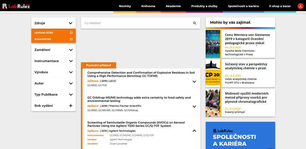This screenshot has height=149, width=306.
Task: Expand the Typ Publikace filter
Action: pyautogui.click(x=71, y=94)
